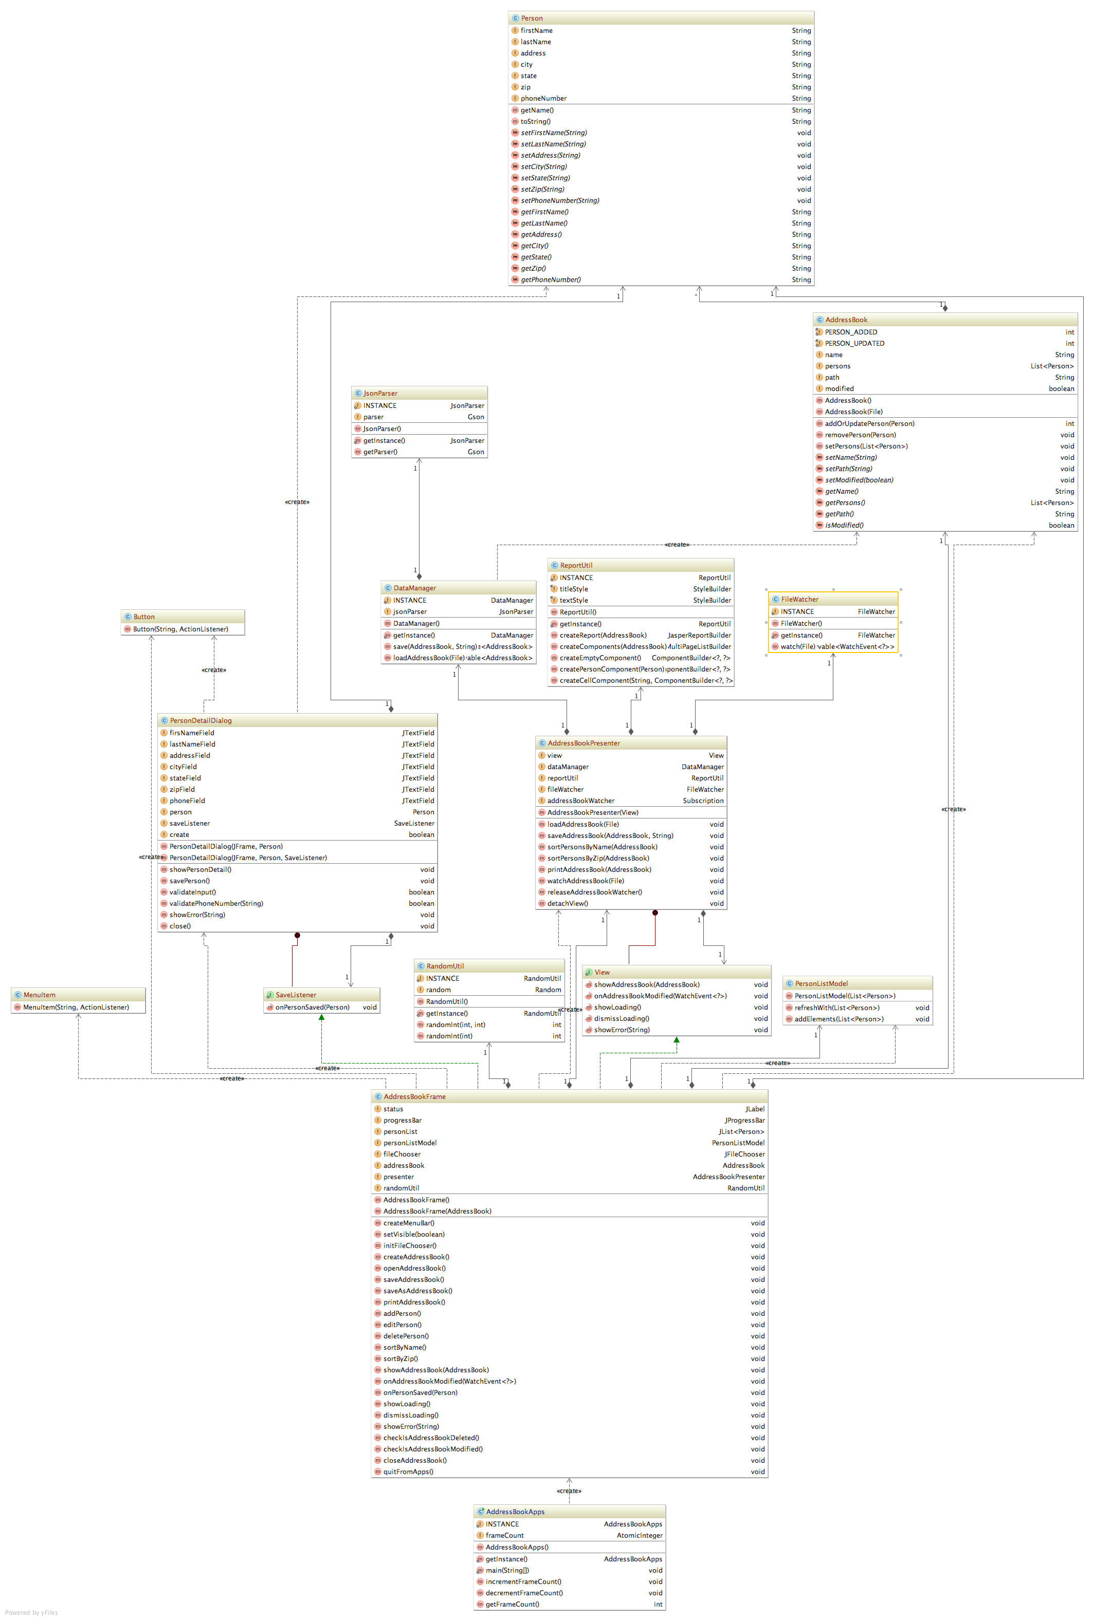This screenshot has height=1621, width=1094.
Task: Click the AddressBookApps class icon
Action: click(x=480, y=1512)
